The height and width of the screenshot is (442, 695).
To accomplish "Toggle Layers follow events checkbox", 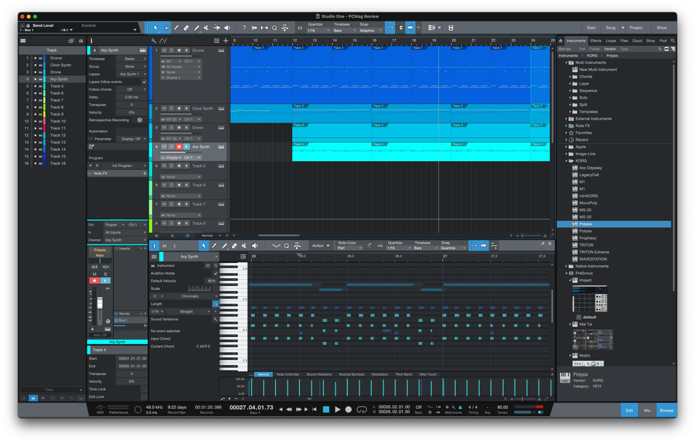I will coord(144,82).
